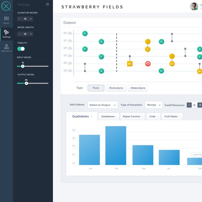Image resolution: width=202 pixels, height=202 pixels.
Task: Select the X gate on the second wire
Action: point(101,42)
